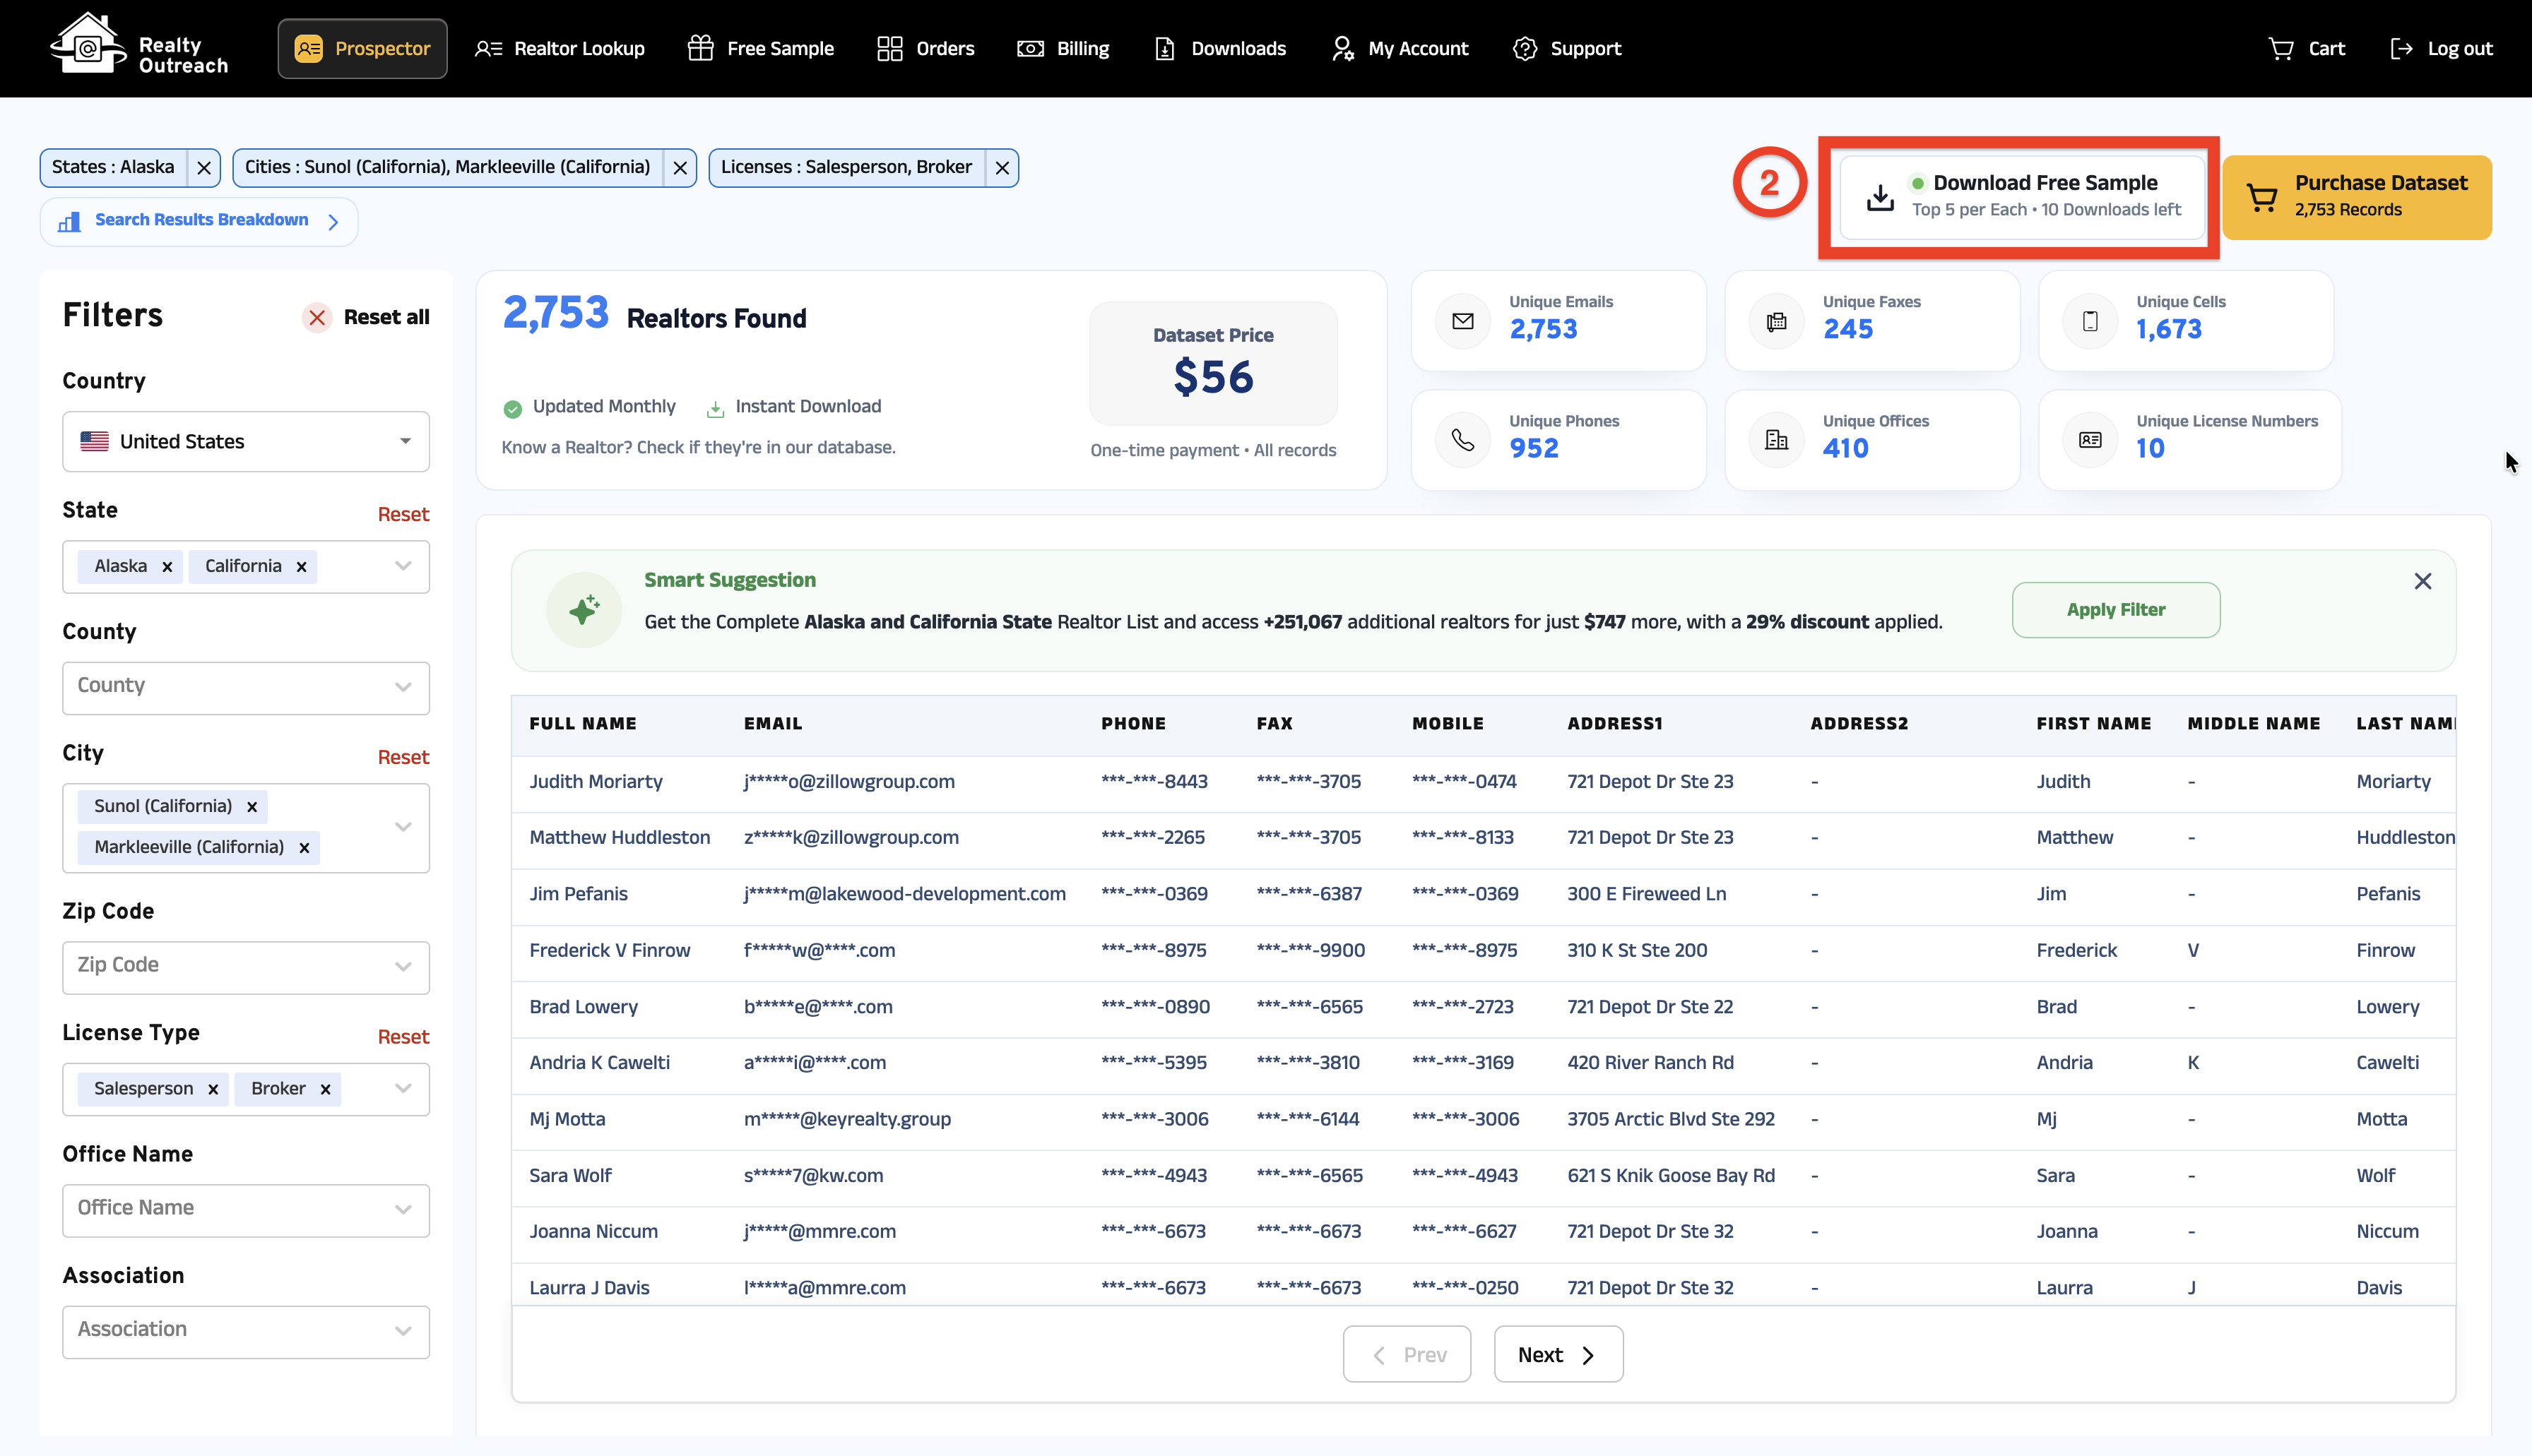Click the Know a Realtor database link
This screenshot has height=1456, width=2532.
click(698, 448)
